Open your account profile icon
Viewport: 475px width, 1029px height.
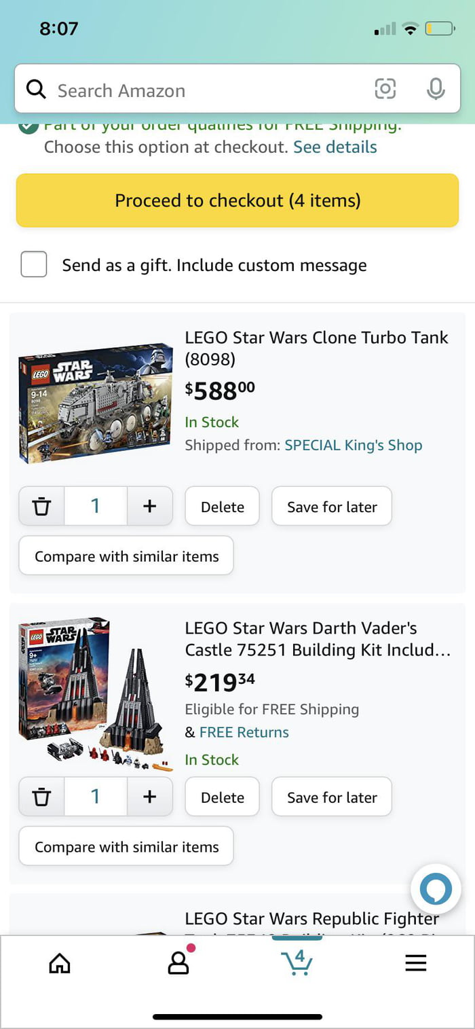pos(178,962)
